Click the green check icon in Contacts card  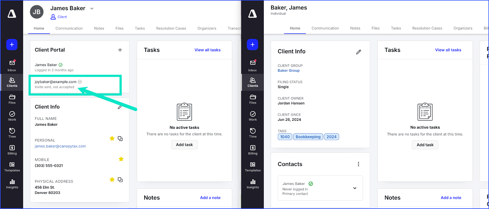311,184
